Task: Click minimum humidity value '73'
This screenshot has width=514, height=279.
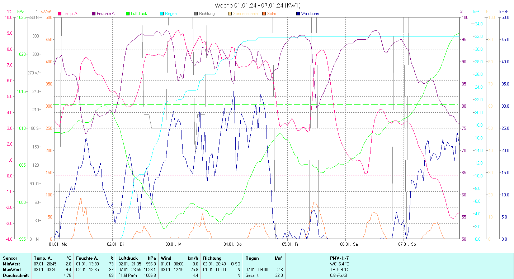Action: click(x=111, y=264)
